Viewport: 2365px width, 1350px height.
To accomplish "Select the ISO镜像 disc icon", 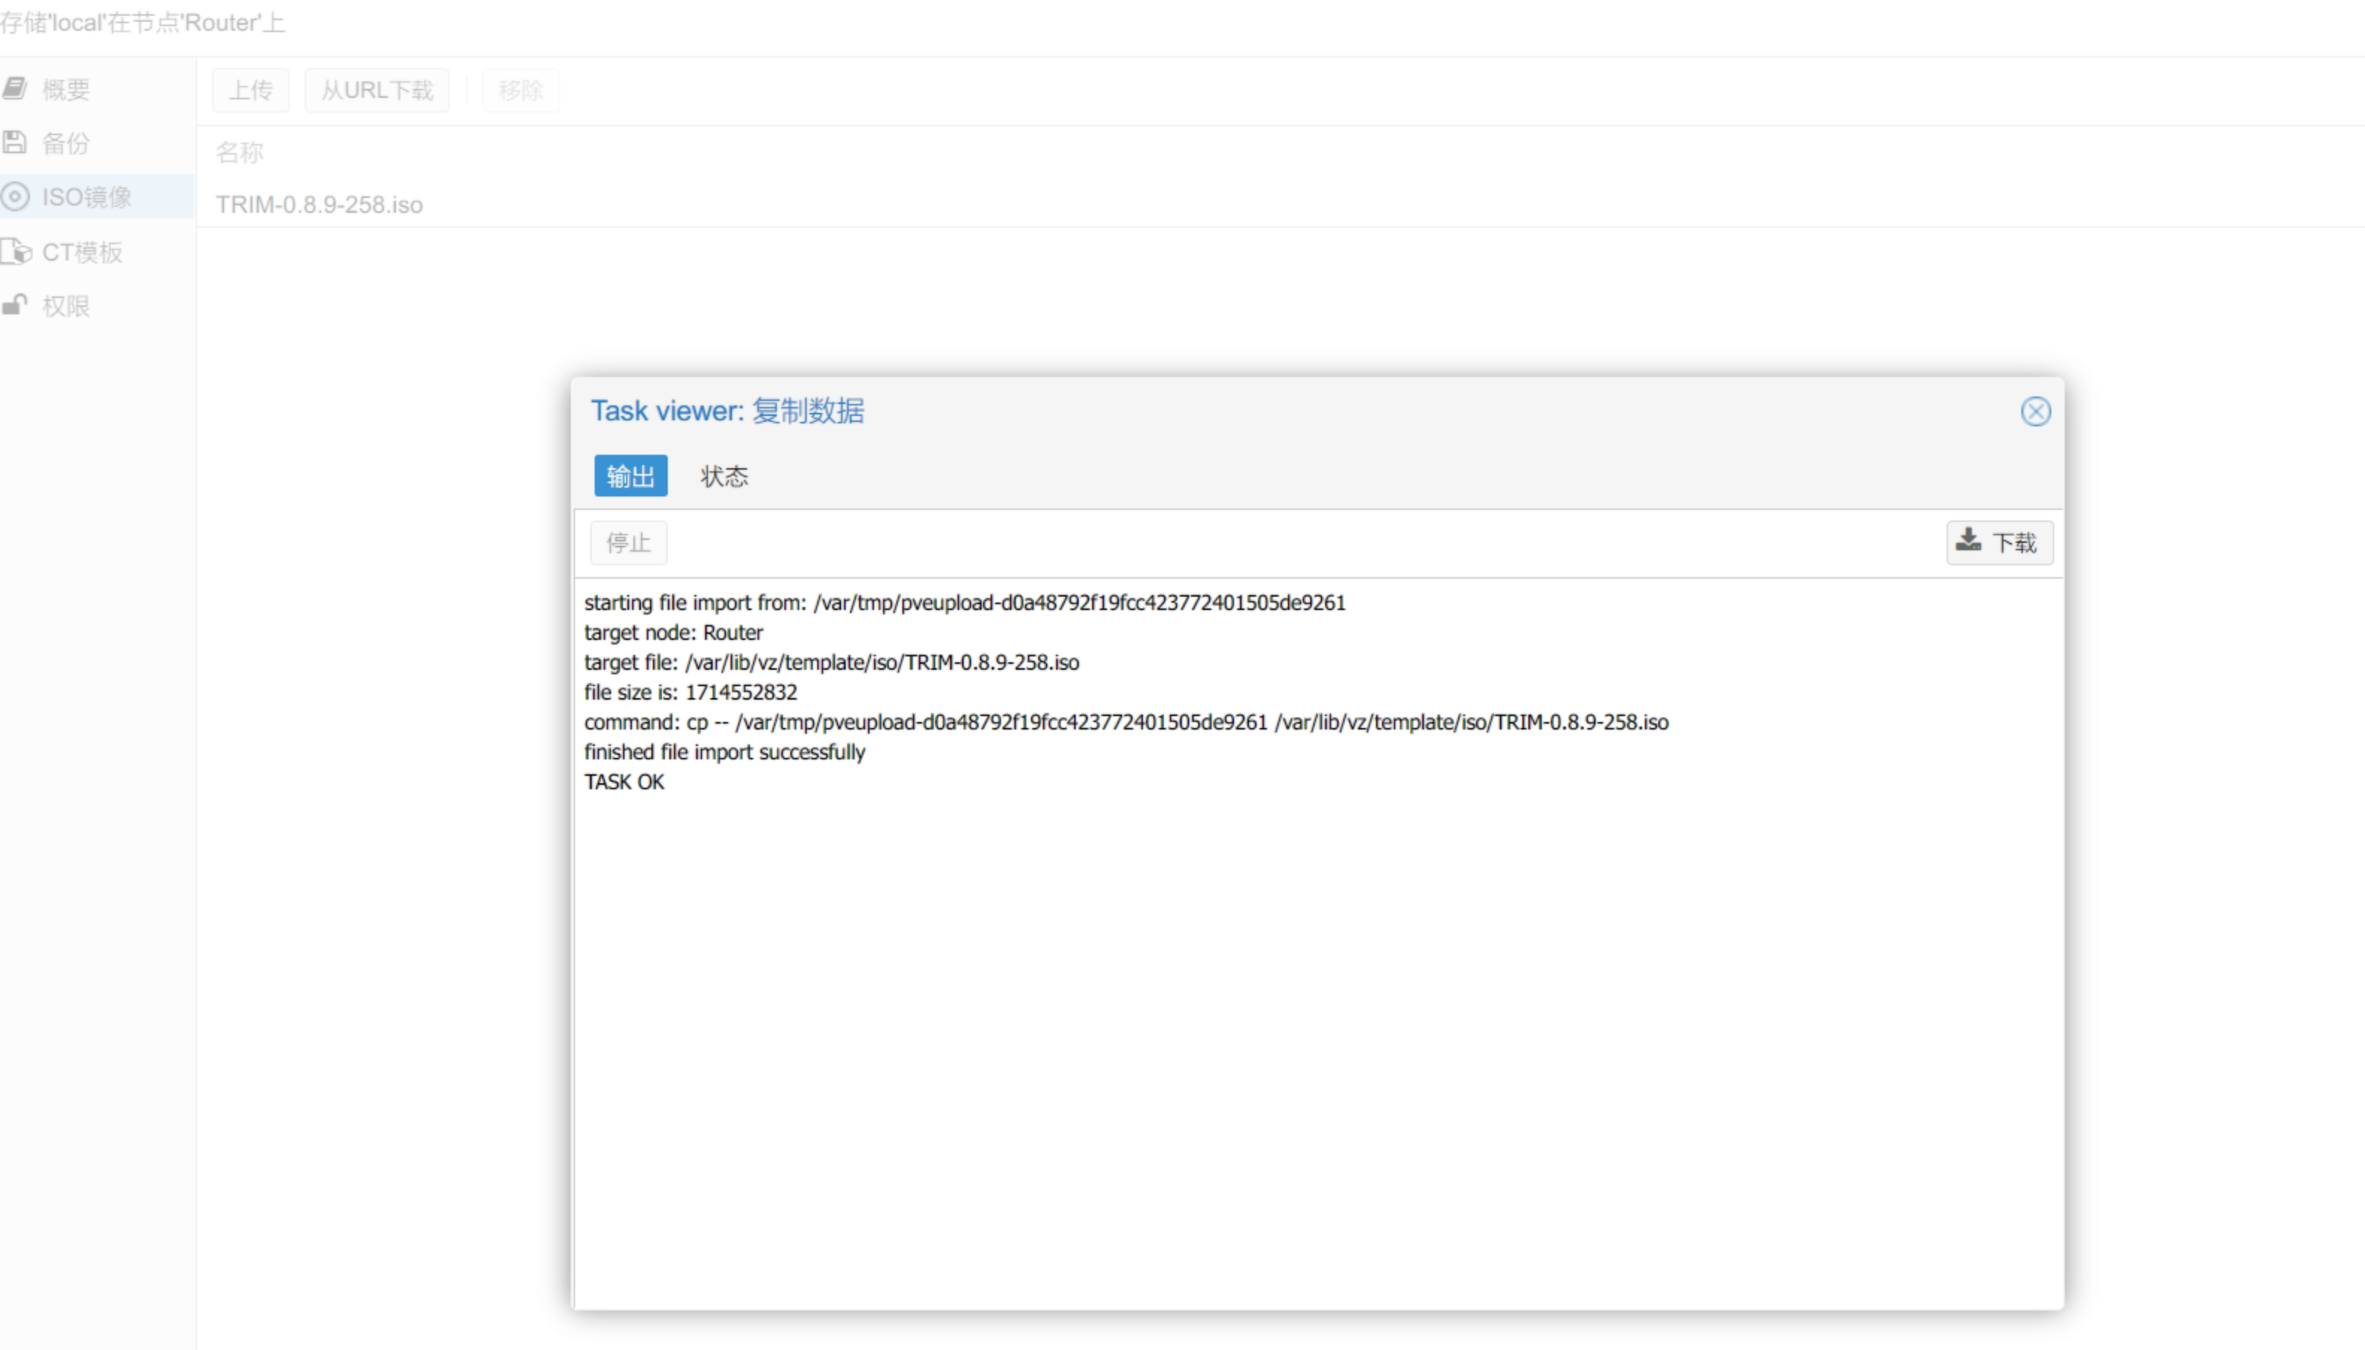I will click(15, 196).
